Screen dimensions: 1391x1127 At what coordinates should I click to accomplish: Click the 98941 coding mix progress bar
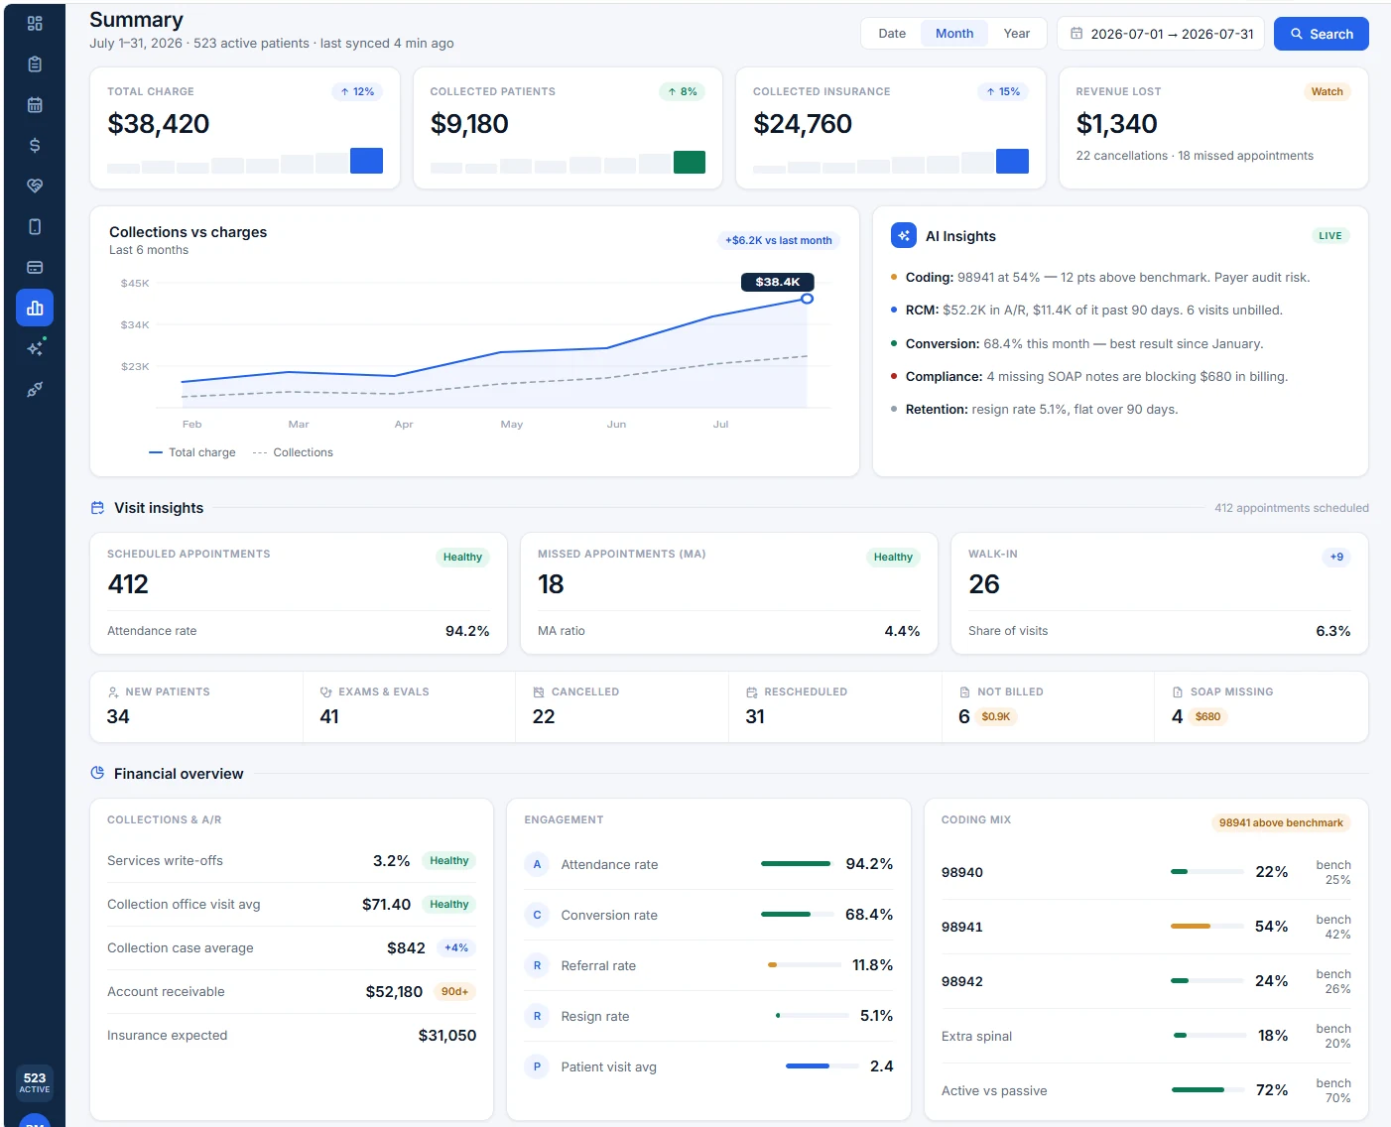(x=1207, y=927)
